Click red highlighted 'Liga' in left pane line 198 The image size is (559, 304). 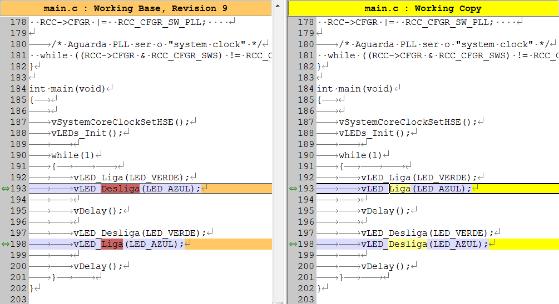pos(112,244)
